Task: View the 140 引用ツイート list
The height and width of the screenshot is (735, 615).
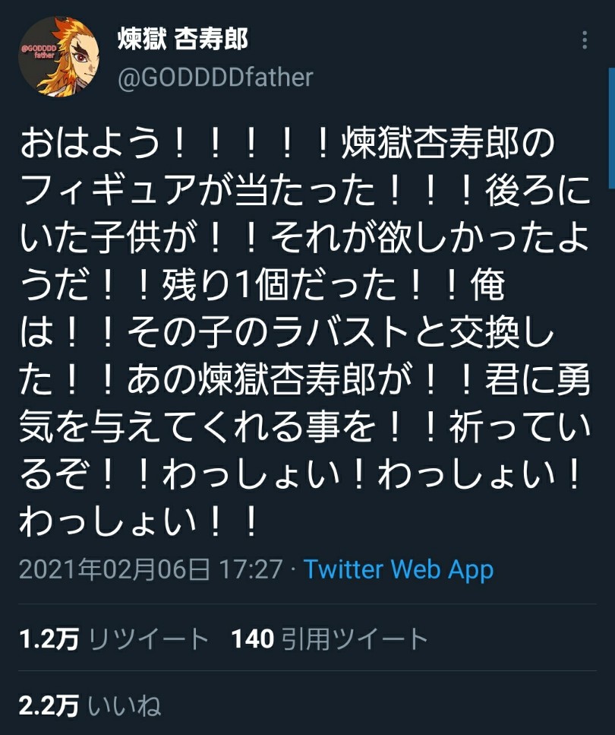Action: tap(330, 639)
